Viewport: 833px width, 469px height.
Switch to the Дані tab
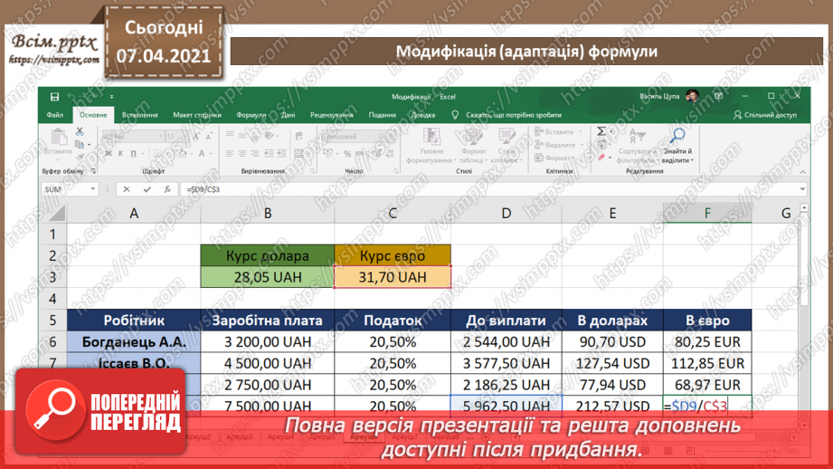[x=288, y=115]
